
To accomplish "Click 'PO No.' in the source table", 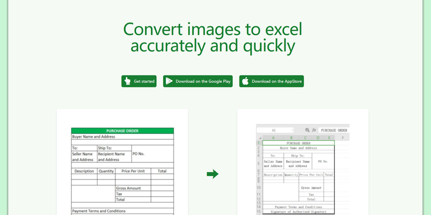I will pos(138,154).
